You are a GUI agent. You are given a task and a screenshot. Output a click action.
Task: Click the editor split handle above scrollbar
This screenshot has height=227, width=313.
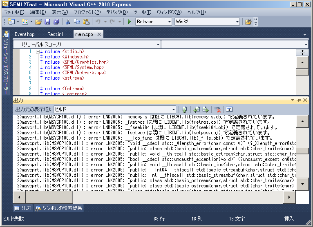click(302, 52)
